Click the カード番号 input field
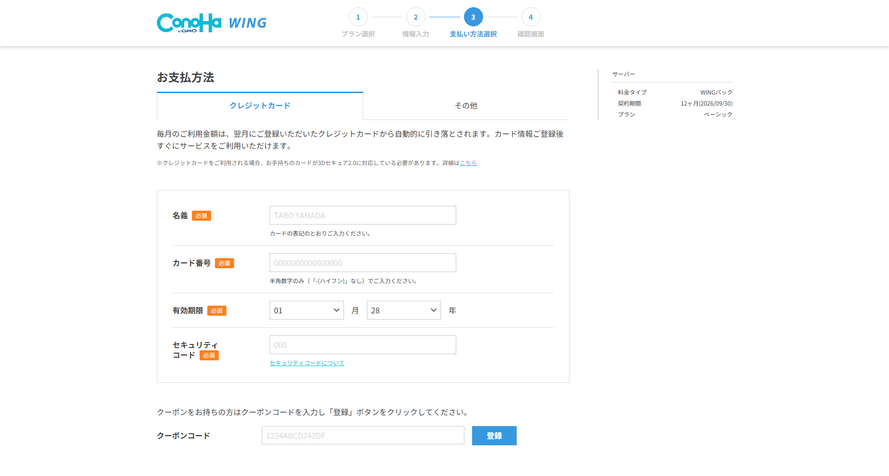This screenshot has height=476, width=889. click(x=362, y=262)
